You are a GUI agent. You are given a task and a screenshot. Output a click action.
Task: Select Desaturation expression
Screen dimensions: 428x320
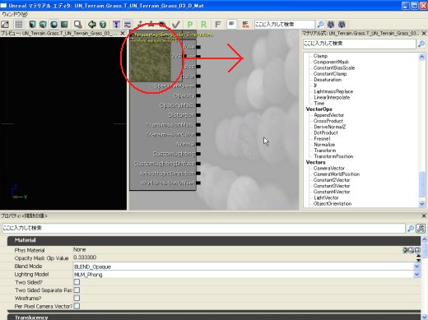coord(328,80)
